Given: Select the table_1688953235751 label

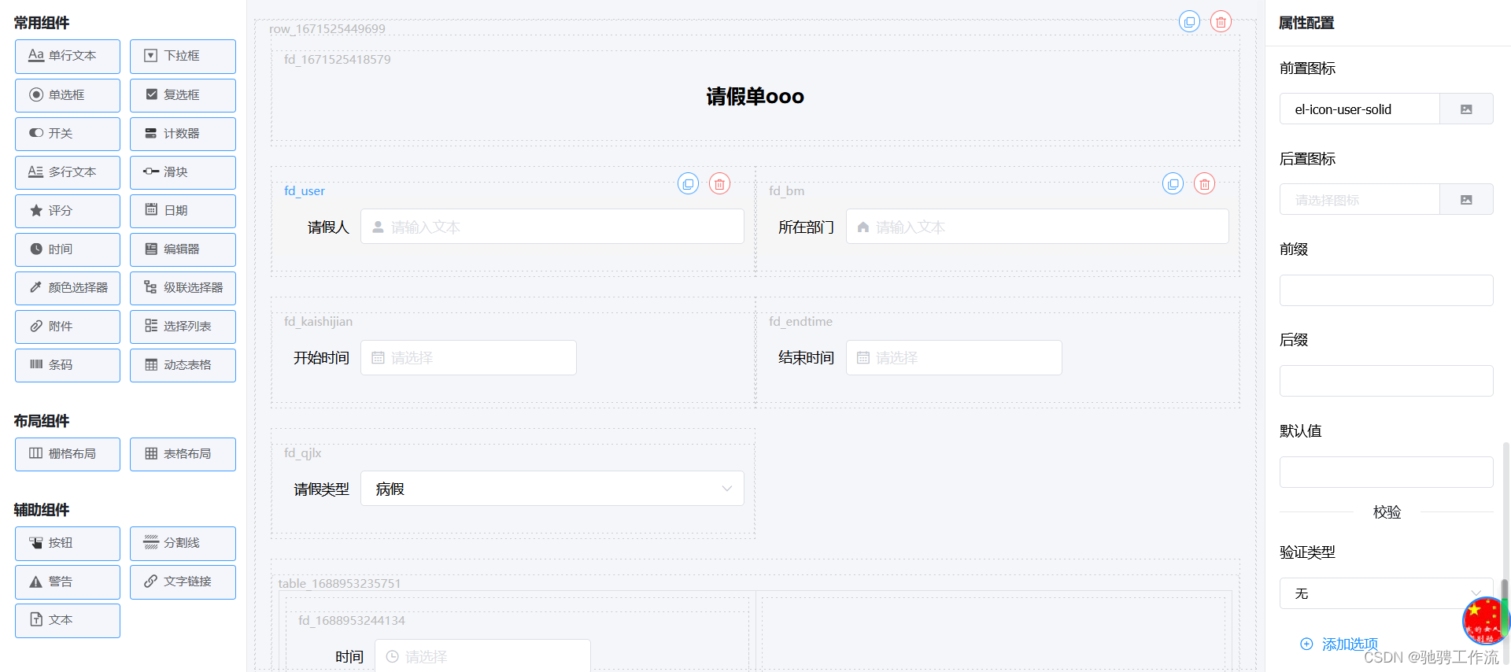Looking at the screenshot, I should click(x=339, y=584).
